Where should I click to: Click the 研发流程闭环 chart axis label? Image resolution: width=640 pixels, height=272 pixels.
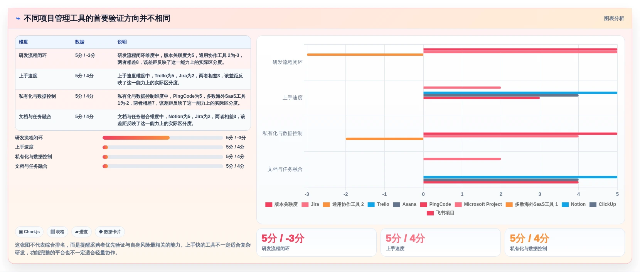pyautogui.click(x=288, y=62)
